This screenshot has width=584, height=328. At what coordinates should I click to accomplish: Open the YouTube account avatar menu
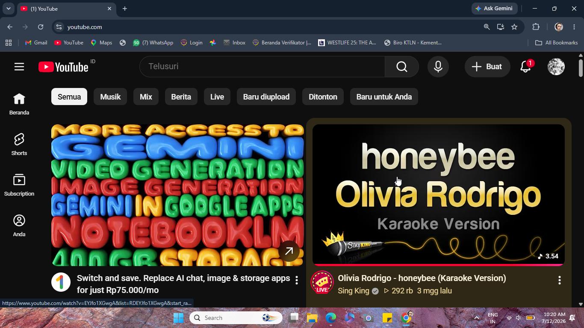point(556,67)
